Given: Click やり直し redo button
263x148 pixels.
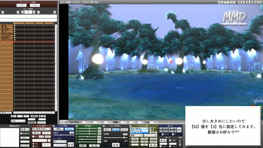Looking at the screenshot, I should pyautogui.click(x=35, y=5).
